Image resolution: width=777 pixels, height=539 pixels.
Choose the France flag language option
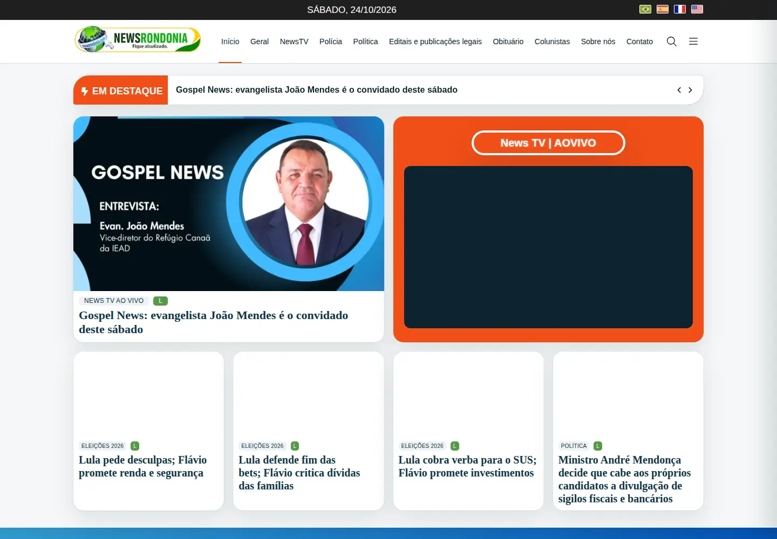tap(680, 9)
